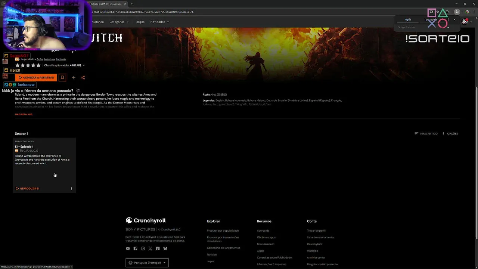Rate the series one star

(x=18, y=65)
